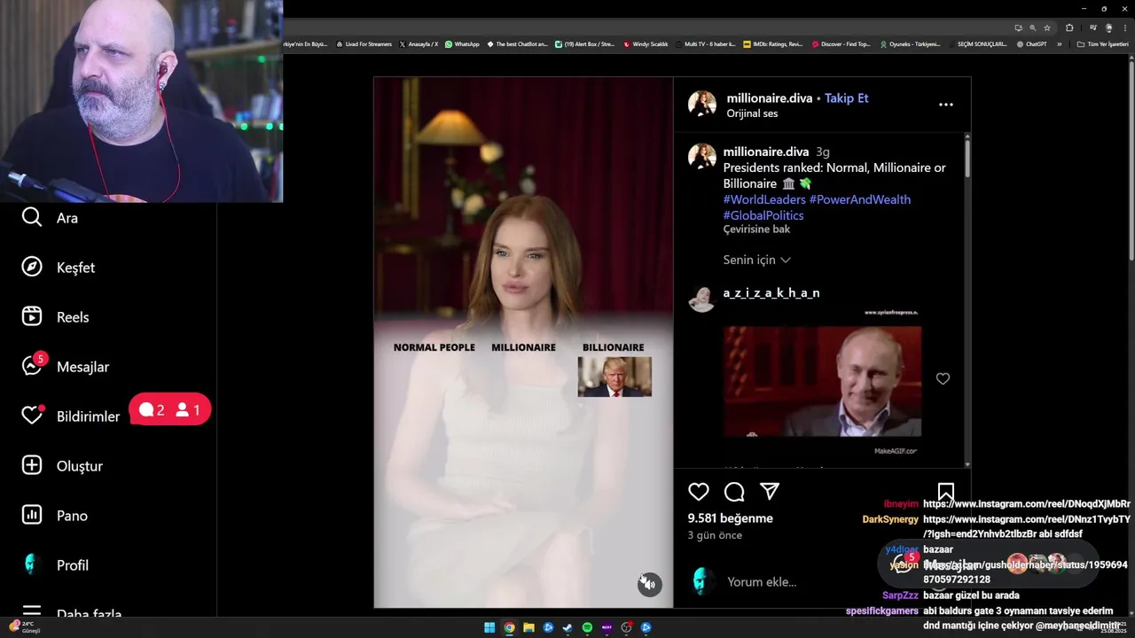Click '3 gün önce' post timestamp

(x=715, y=535)
